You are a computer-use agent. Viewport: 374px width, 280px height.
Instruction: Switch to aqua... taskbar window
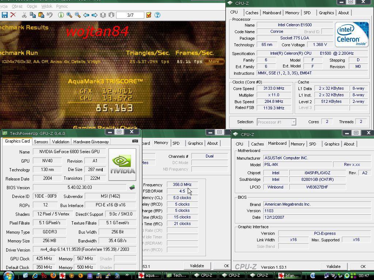click(x=149, y=276)
